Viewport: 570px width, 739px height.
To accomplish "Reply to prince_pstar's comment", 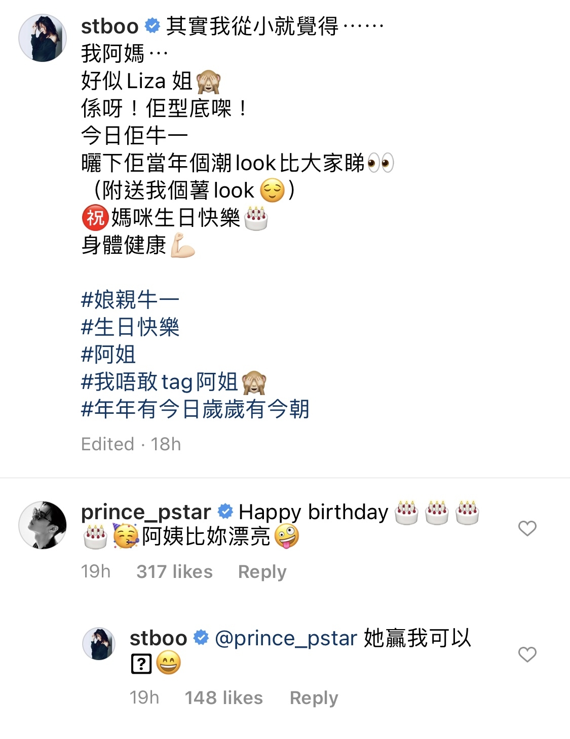I will click(262, 572).
